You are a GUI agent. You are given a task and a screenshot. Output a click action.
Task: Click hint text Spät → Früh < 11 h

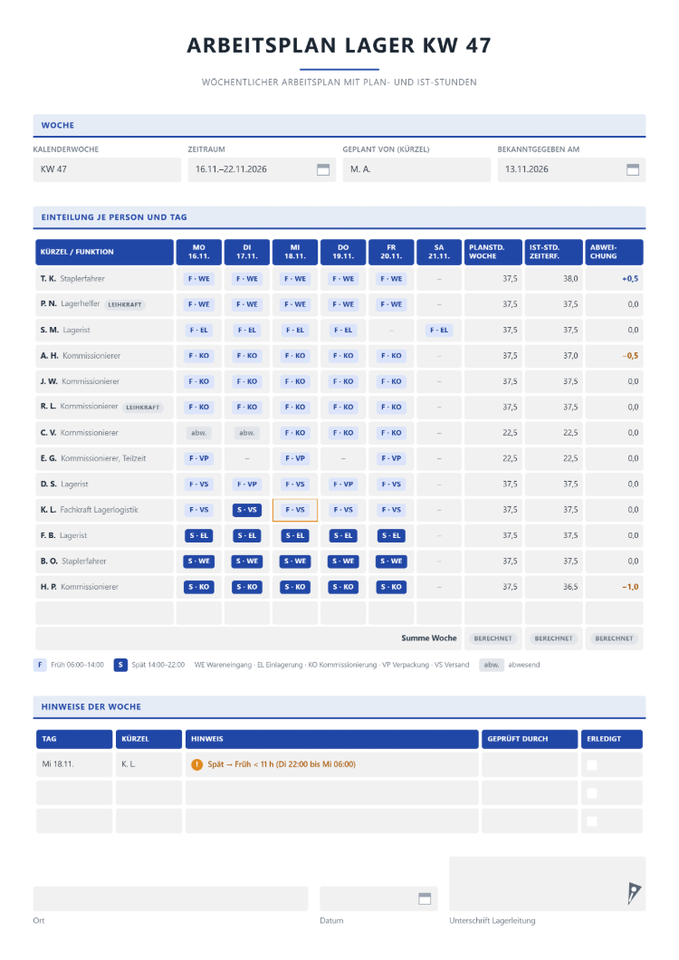click(x=281, y=764)
